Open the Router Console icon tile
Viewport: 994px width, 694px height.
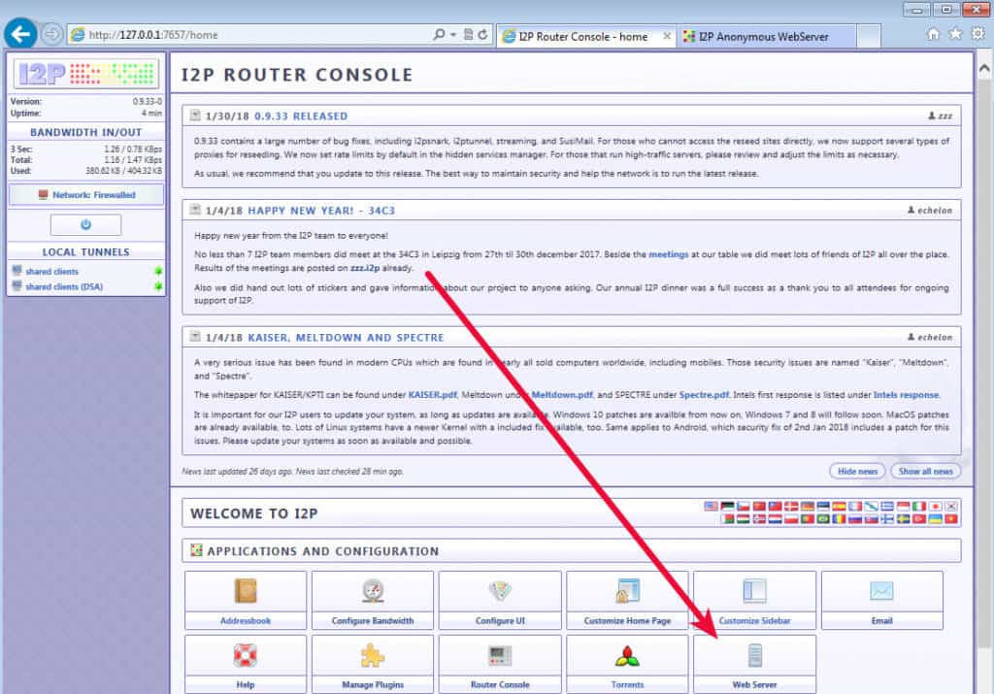(x=500, y=664)
